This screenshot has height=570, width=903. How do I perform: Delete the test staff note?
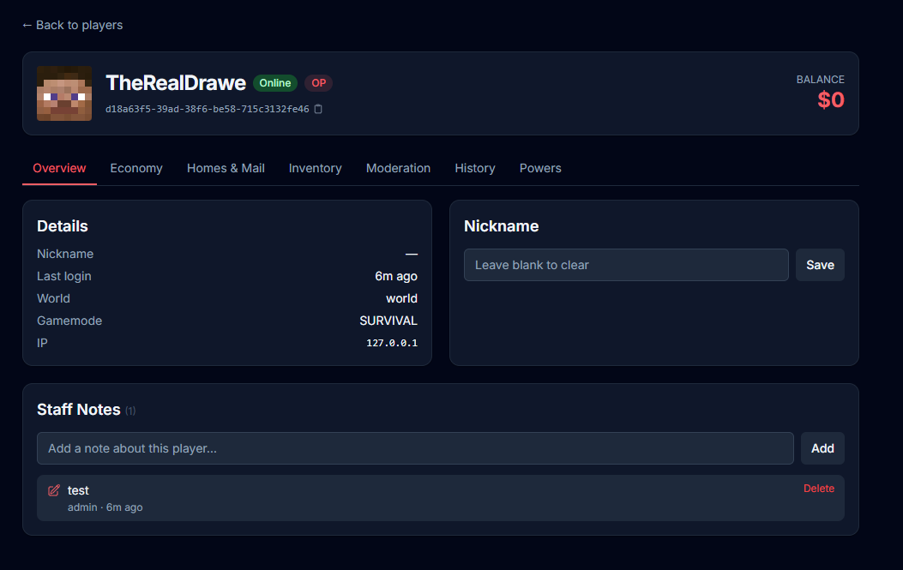[x=819, y=489]
